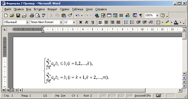Screen dimensions: 188x99
Task: Align text right
Action: pos(112,22)
